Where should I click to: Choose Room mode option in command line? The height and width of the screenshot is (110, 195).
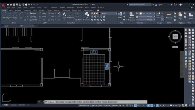pos(60,102)
